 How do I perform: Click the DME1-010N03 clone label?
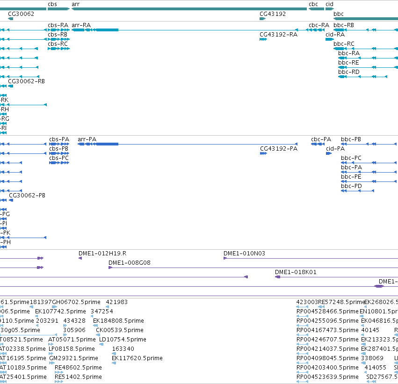tap(244, 254)
